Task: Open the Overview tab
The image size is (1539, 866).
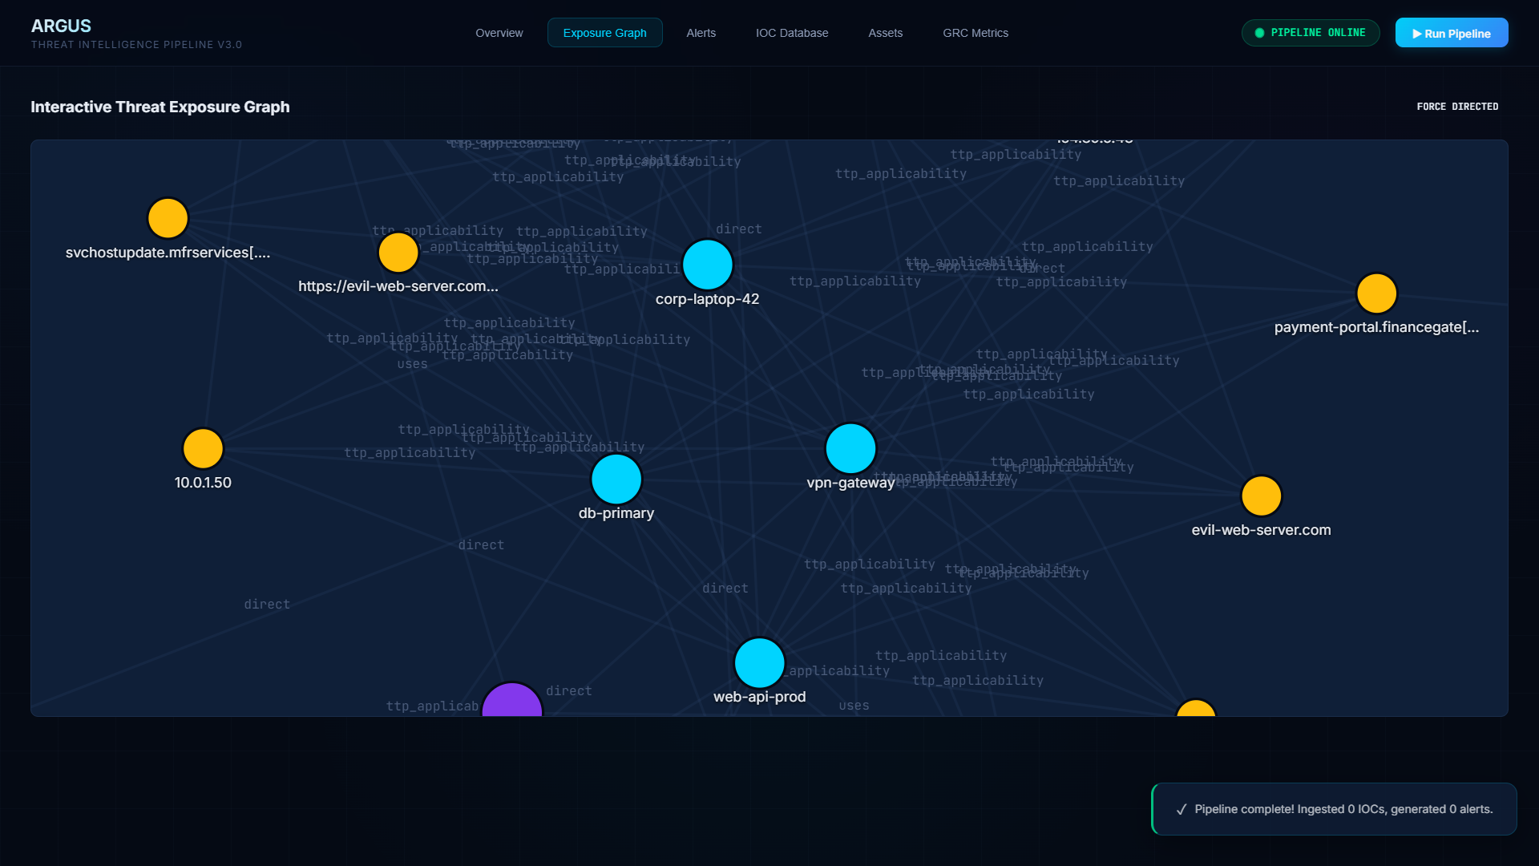Action: 499,33
